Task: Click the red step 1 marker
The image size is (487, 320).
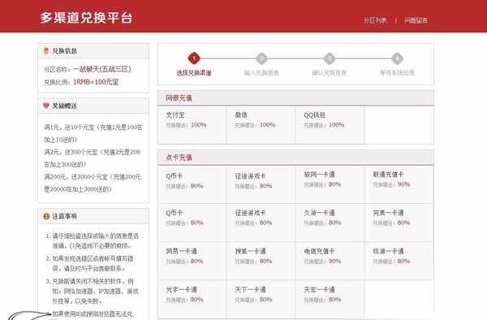Action: click(x=194, y=58)
